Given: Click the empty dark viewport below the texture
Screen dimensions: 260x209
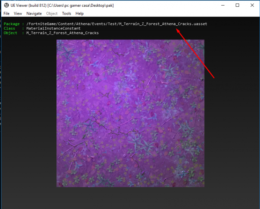Looking at the screenshot, I should pos(130,197).
